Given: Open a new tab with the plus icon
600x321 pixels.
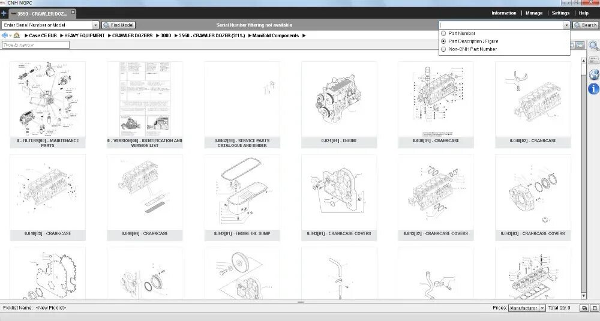Looking at the screenshot, I should (x=4, y=13).
